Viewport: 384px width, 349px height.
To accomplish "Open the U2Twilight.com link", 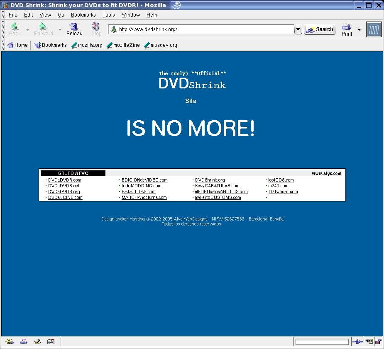I will [x=283, y=192].
